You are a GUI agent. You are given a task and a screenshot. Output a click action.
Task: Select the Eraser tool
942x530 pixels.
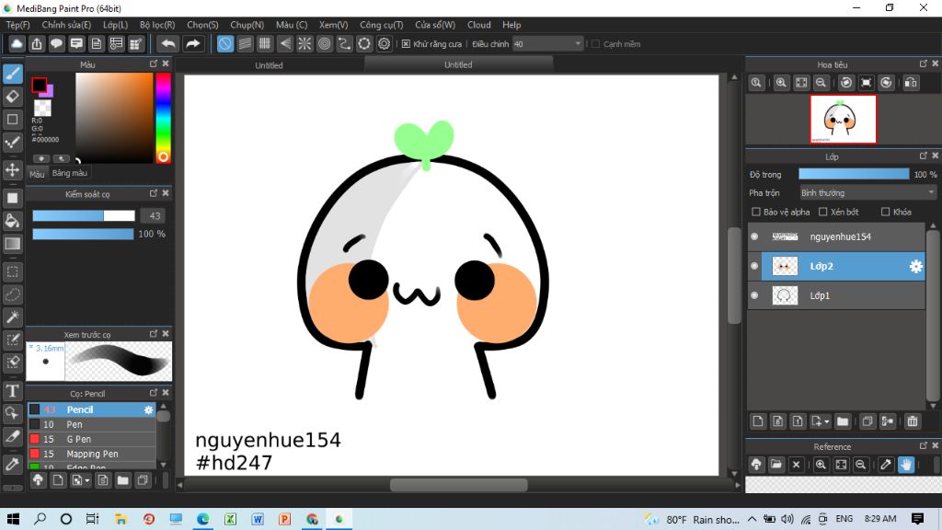(x=13, y=96)
